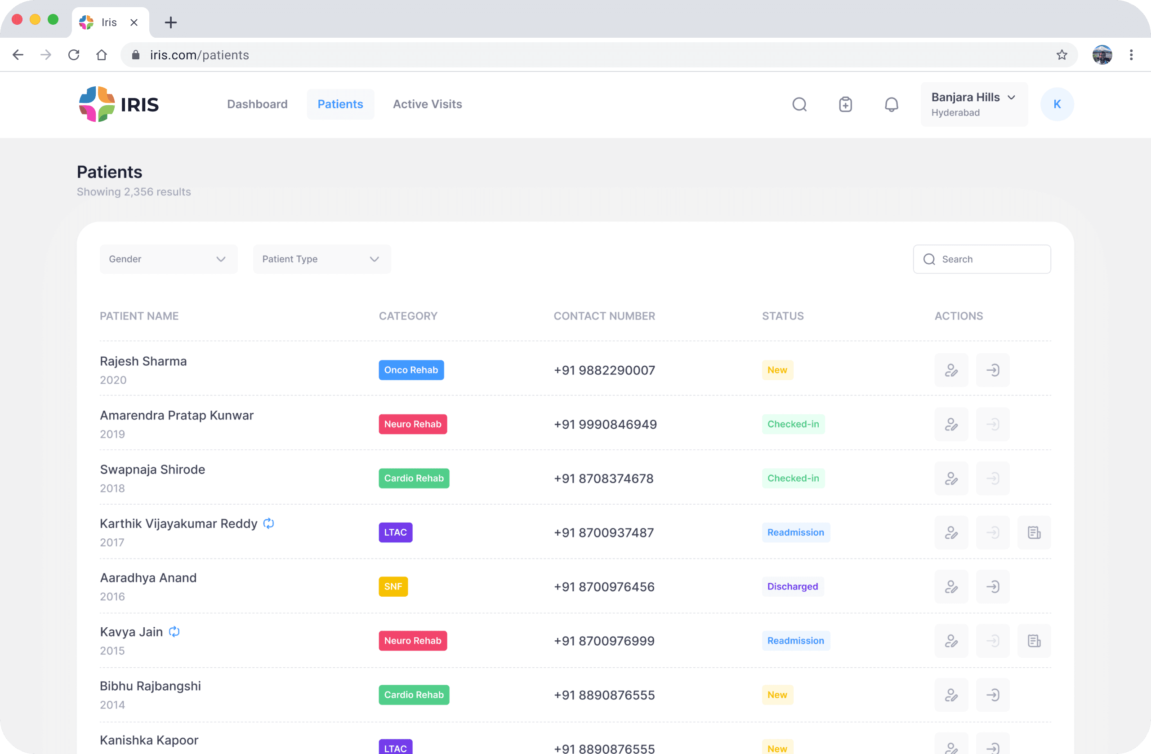Edit patient Swapnaja Shirode via edit icon
This screenshot has height=754, width=1151.
[x=951, y=479]
